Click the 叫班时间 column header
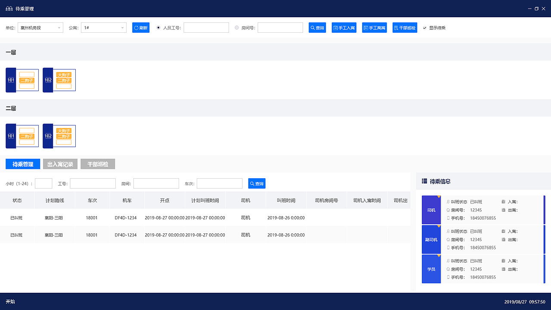Screen dimensions: 551x310 tap(286, 200)
